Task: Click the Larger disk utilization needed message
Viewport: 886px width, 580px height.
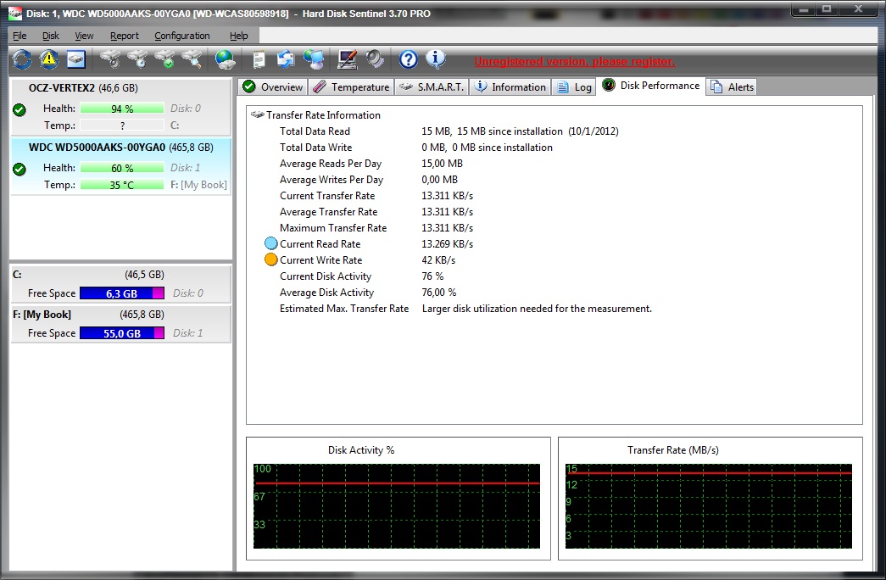Action: pos(537,309)
